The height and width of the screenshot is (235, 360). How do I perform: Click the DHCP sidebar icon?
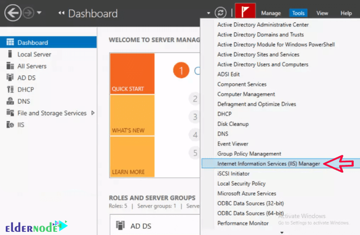[10, 89]
